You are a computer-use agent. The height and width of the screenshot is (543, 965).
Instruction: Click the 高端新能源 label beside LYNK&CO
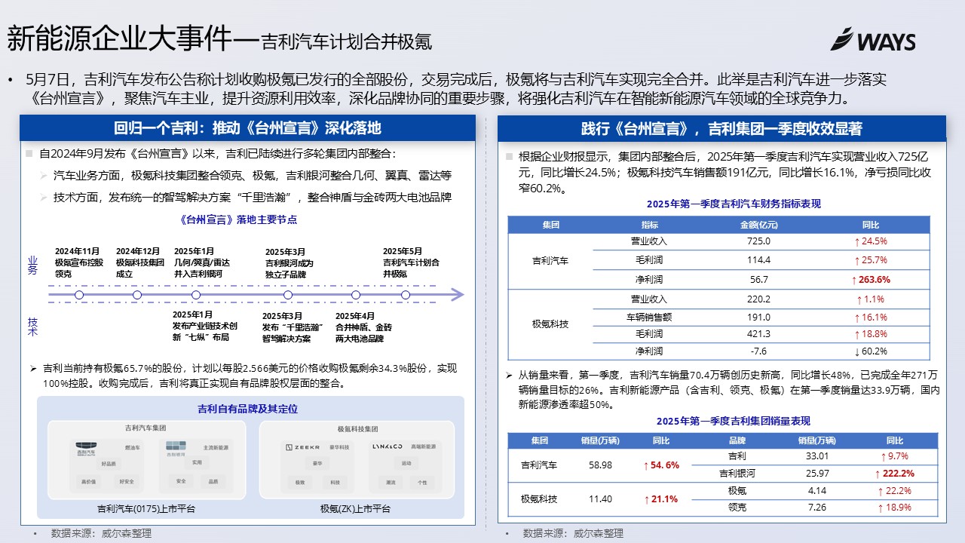pos(424,447)
